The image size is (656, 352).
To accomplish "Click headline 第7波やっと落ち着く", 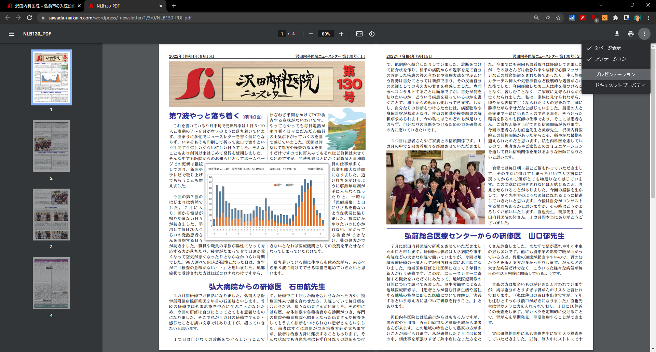I will 204,116.
